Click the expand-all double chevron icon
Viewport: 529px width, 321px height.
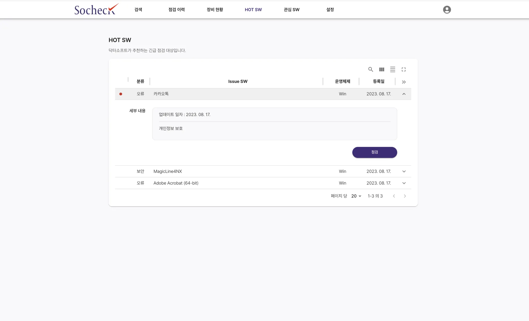point(404,82)
